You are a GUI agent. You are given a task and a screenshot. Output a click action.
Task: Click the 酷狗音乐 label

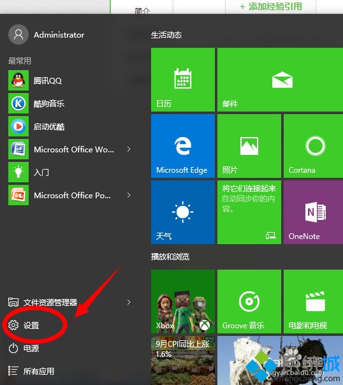pos(49,104)
